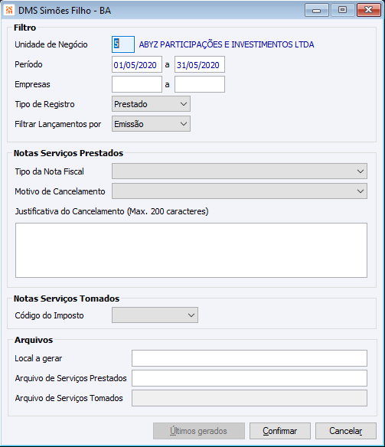
Task: Expand the Filtrar Lançamentos por combo box
Action: coord(151,124)
